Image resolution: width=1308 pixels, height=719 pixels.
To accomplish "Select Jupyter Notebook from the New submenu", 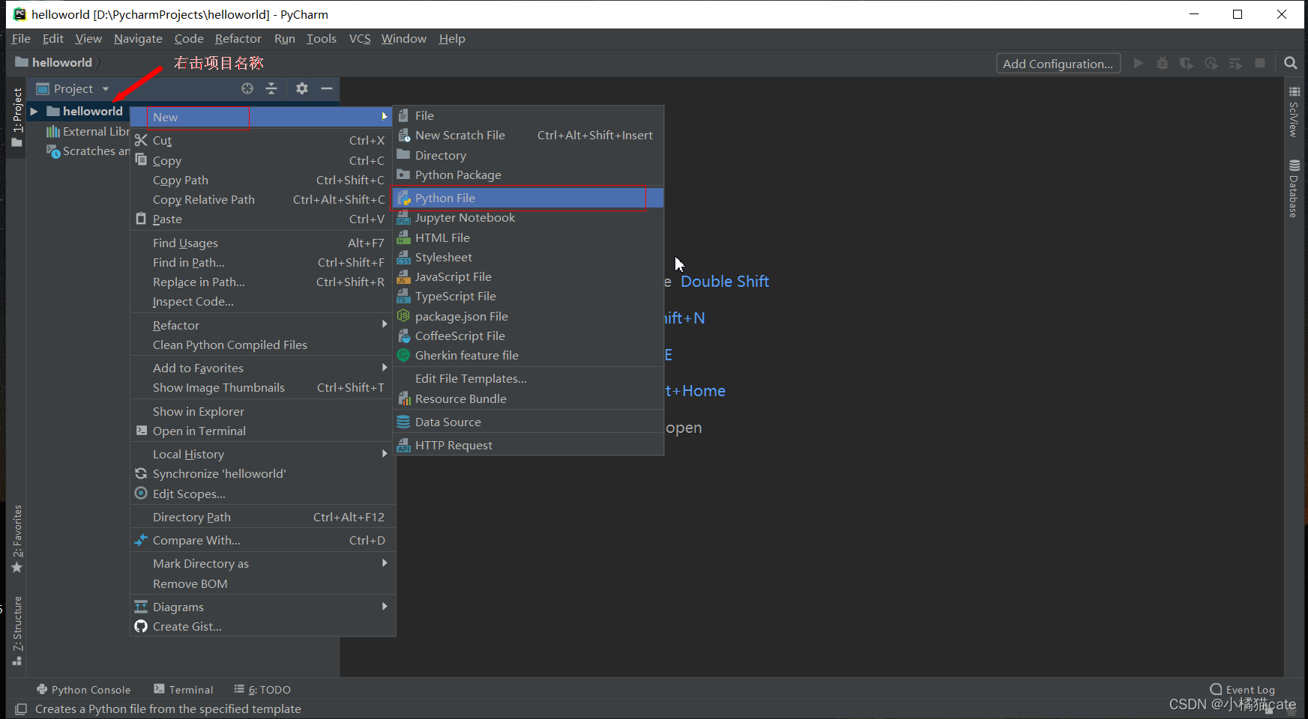I will (x=465, y=217).
